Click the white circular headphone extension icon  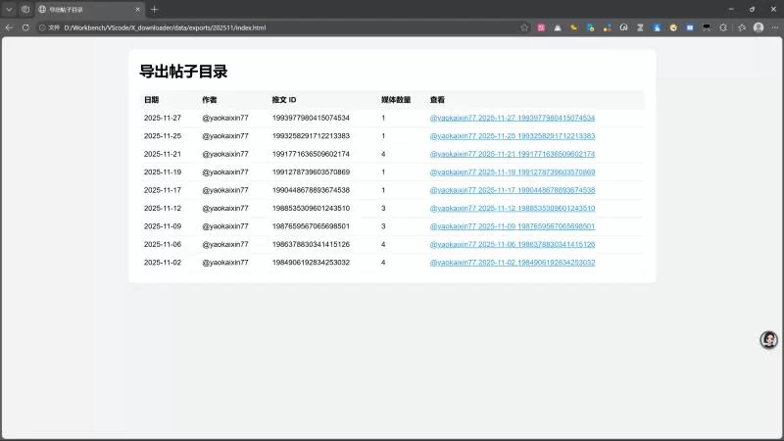(x=623, y=27)
